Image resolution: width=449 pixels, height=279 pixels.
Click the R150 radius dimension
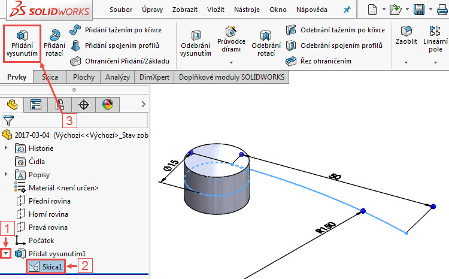(x=326, y=228)
